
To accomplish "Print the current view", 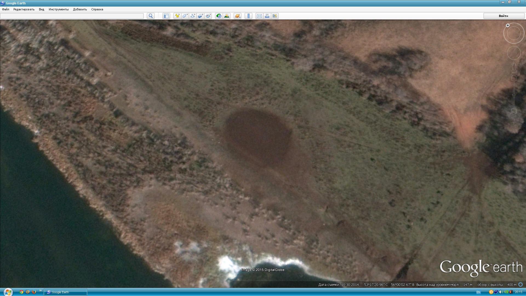I will coord(267,16).
